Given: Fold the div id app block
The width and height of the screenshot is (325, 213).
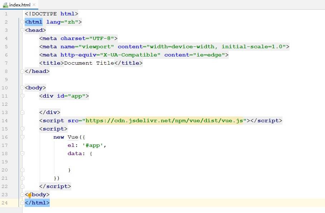Looking at the screenshot, I should click(23, 96).
